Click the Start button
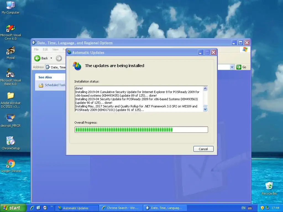 [x=13, y=208]
